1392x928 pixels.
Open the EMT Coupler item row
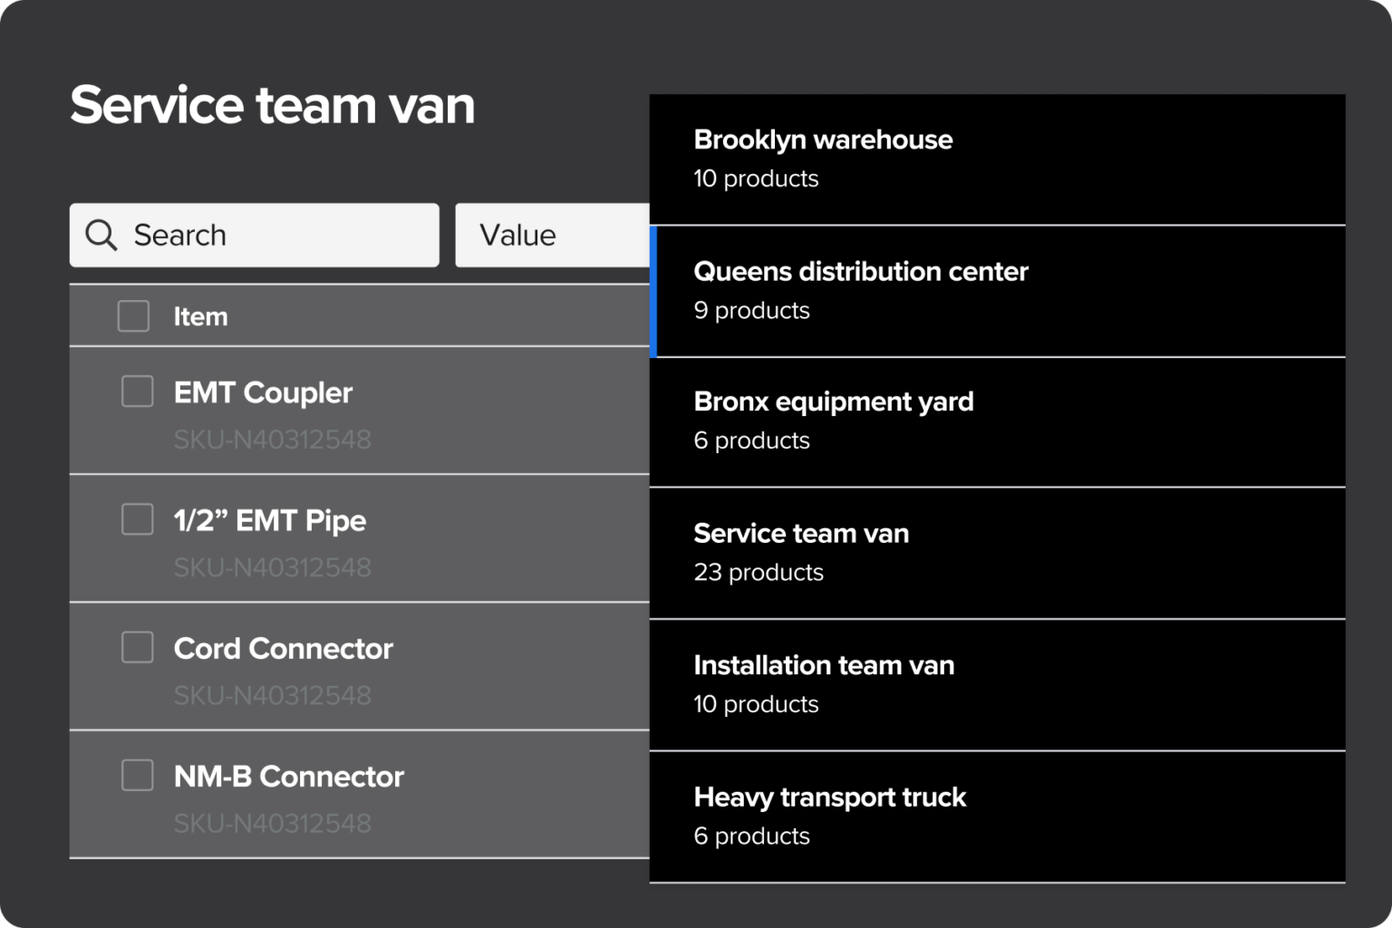click(263, 392)
